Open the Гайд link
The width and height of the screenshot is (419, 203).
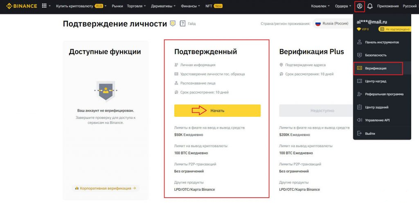tap(191, 23)
